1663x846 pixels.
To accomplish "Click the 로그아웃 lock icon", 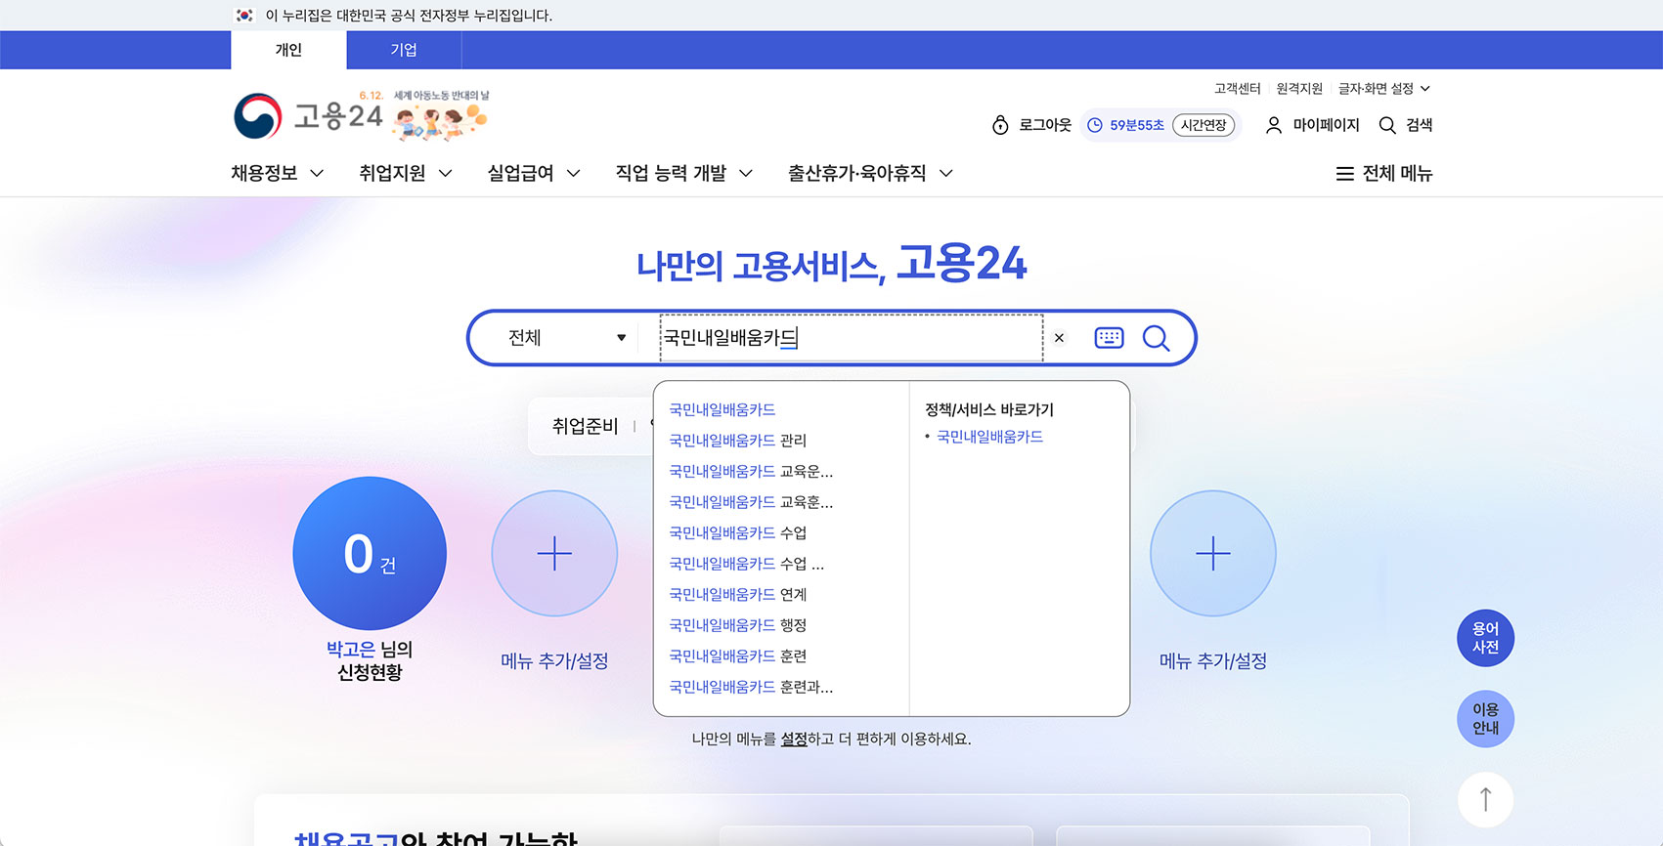I will tap(1000, 125).
